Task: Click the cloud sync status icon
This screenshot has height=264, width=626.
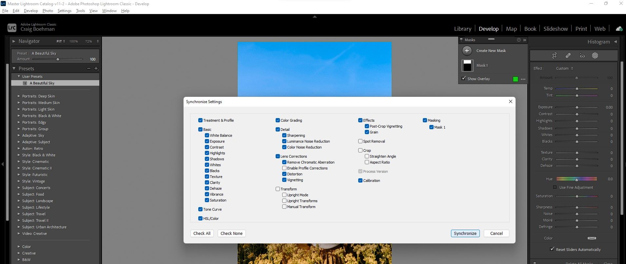Action: 619,29
